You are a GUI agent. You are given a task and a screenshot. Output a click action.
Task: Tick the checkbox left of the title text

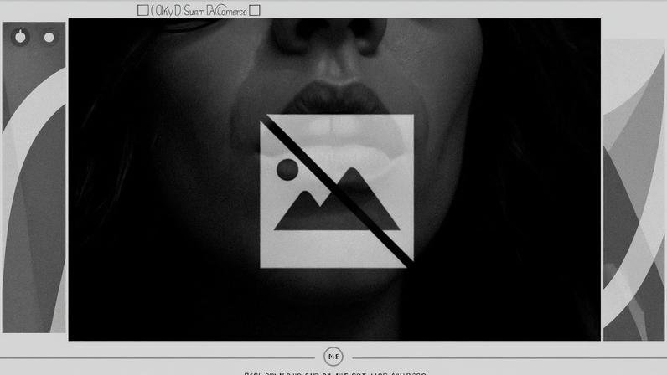[x=142, y=11]
